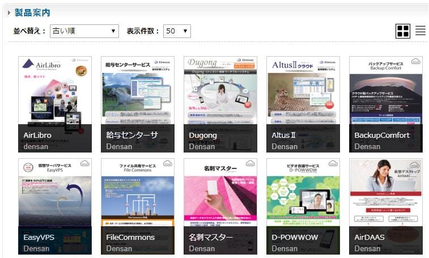429x258 pixels.
Task: Switch to grid view icon
Action: 403,31
